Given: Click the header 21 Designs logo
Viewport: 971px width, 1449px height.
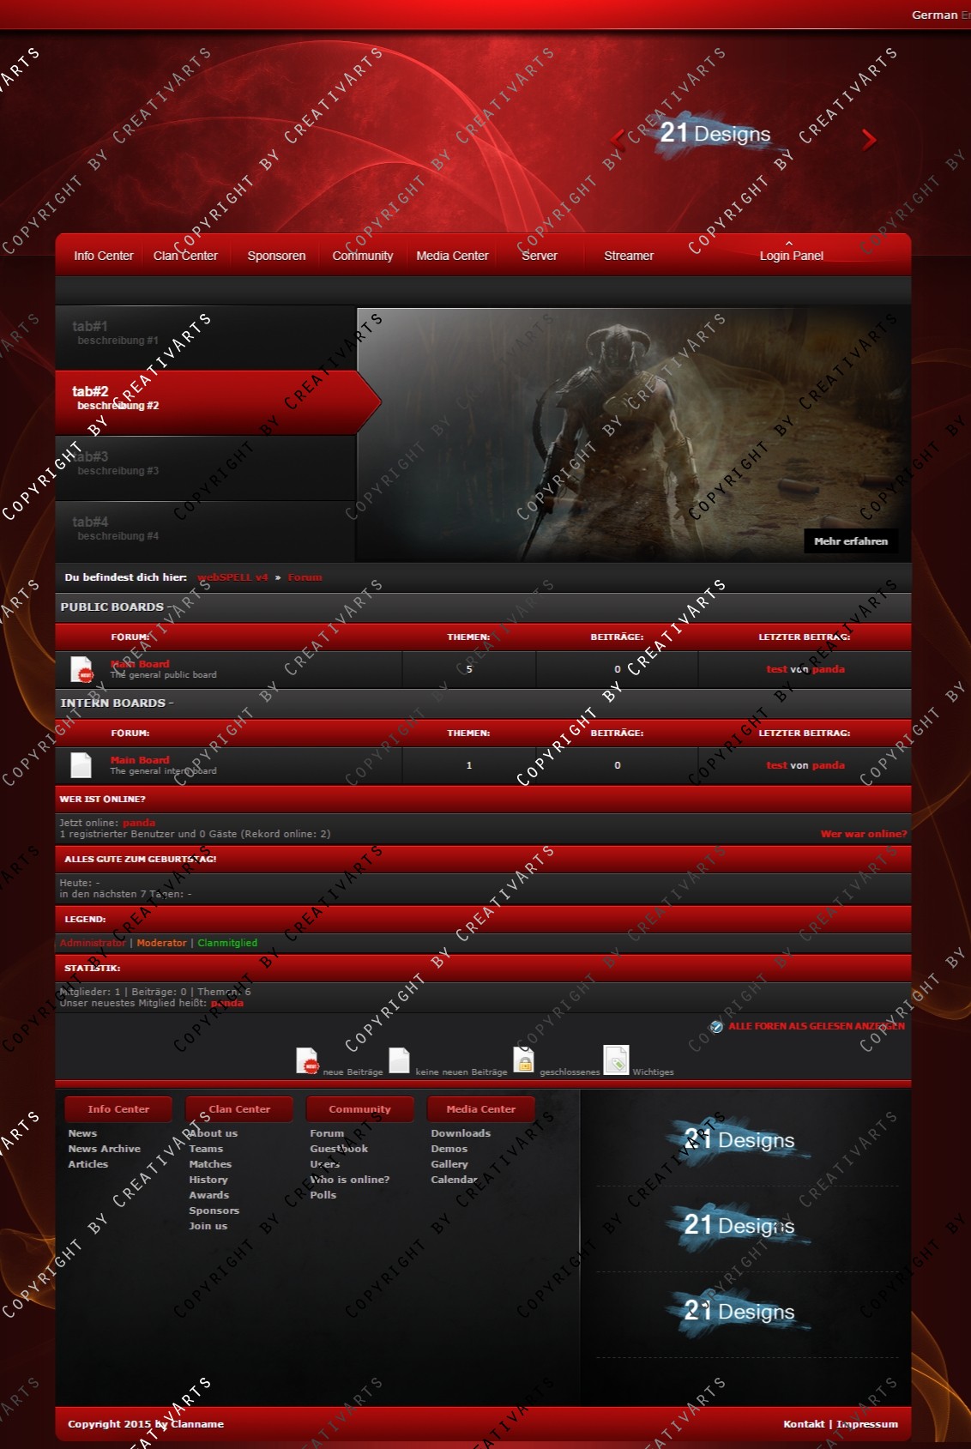Looking at the screenshot, I should coord(715,134).
